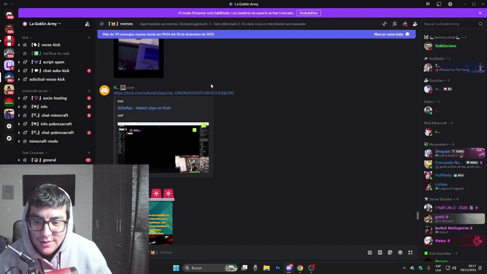Click the Help question mark icon

coord(450,4)
